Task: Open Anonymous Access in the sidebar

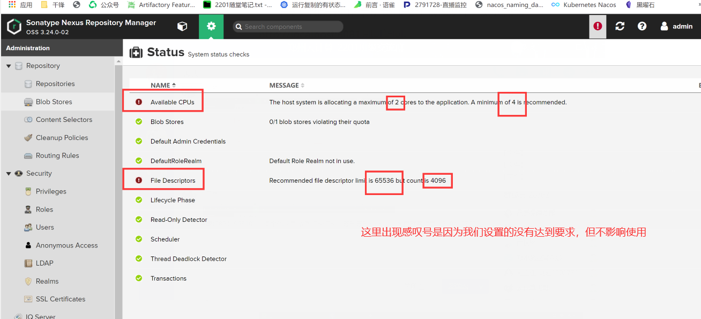Action: tap(67, 245)
